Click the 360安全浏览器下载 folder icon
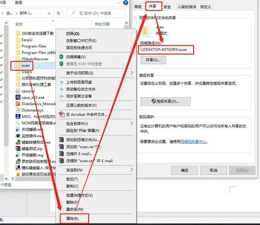This screenshot has width=260, height=225. 18,33
